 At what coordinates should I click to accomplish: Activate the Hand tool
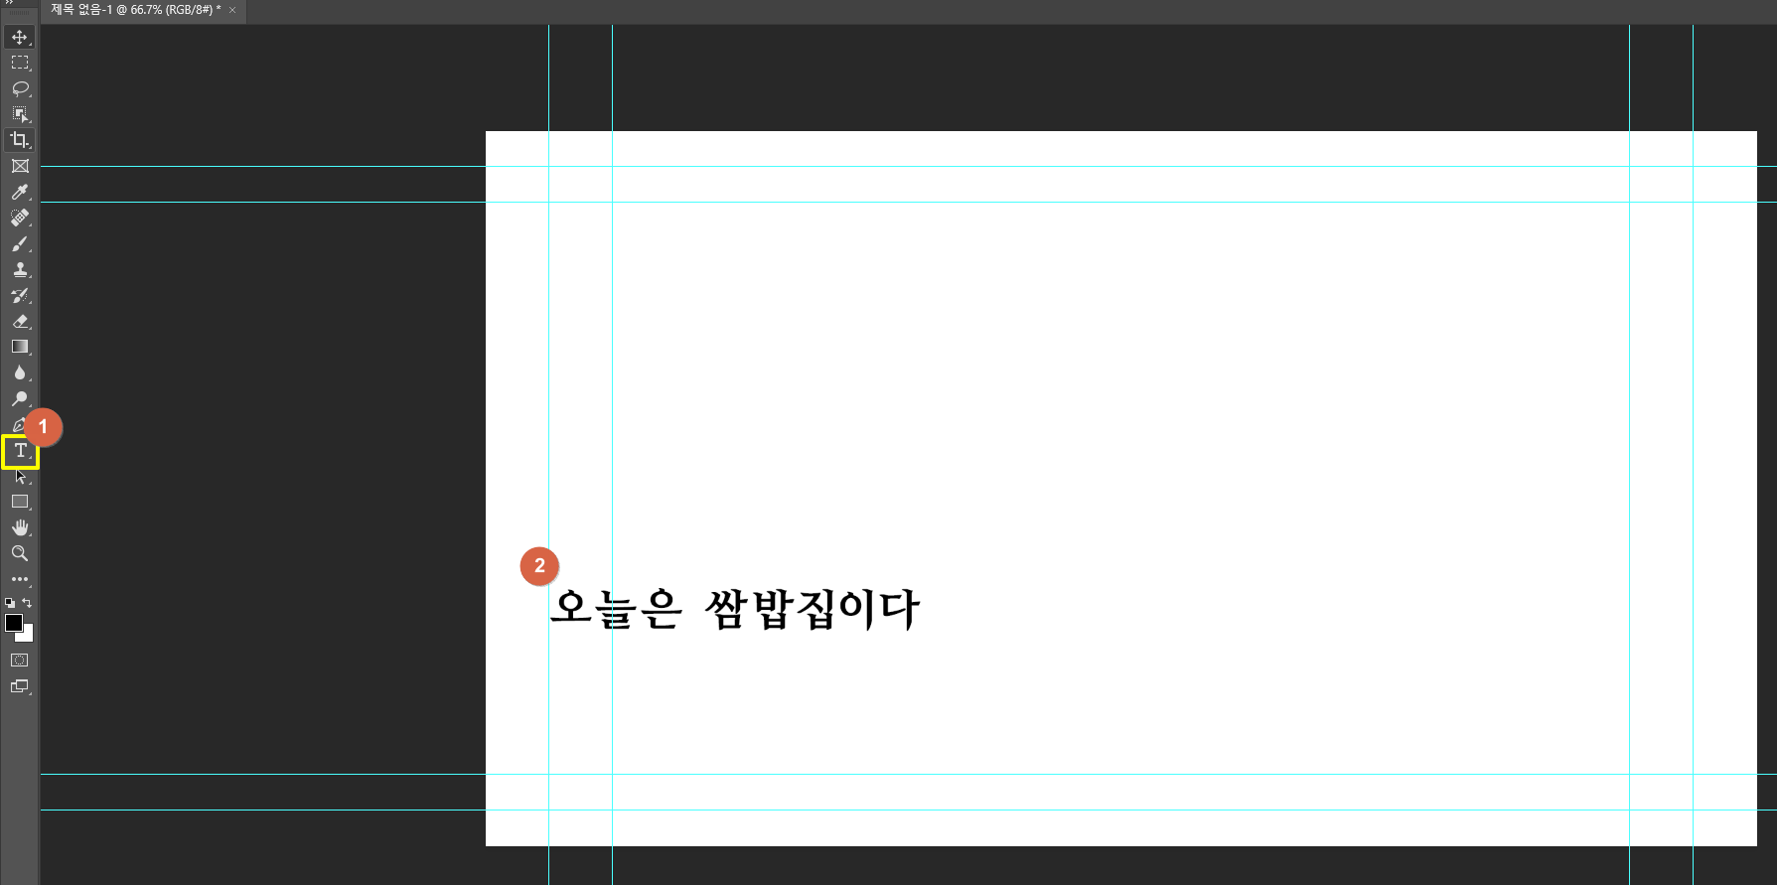point(20,527)
